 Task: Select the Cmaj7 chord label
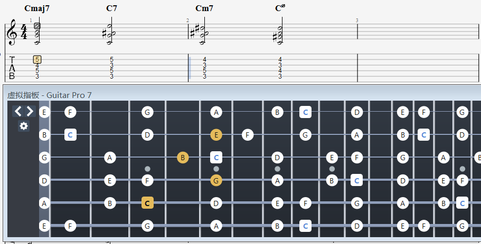point(37,8)
